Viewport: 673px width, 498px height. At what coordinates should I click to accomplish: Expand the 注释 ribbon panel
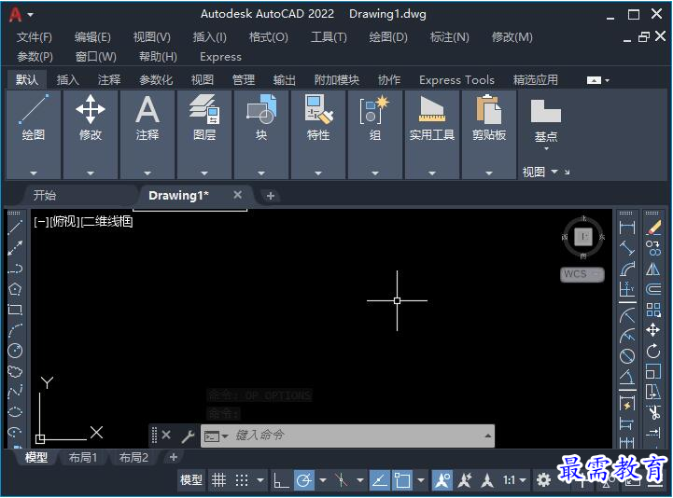coord(147,173)
